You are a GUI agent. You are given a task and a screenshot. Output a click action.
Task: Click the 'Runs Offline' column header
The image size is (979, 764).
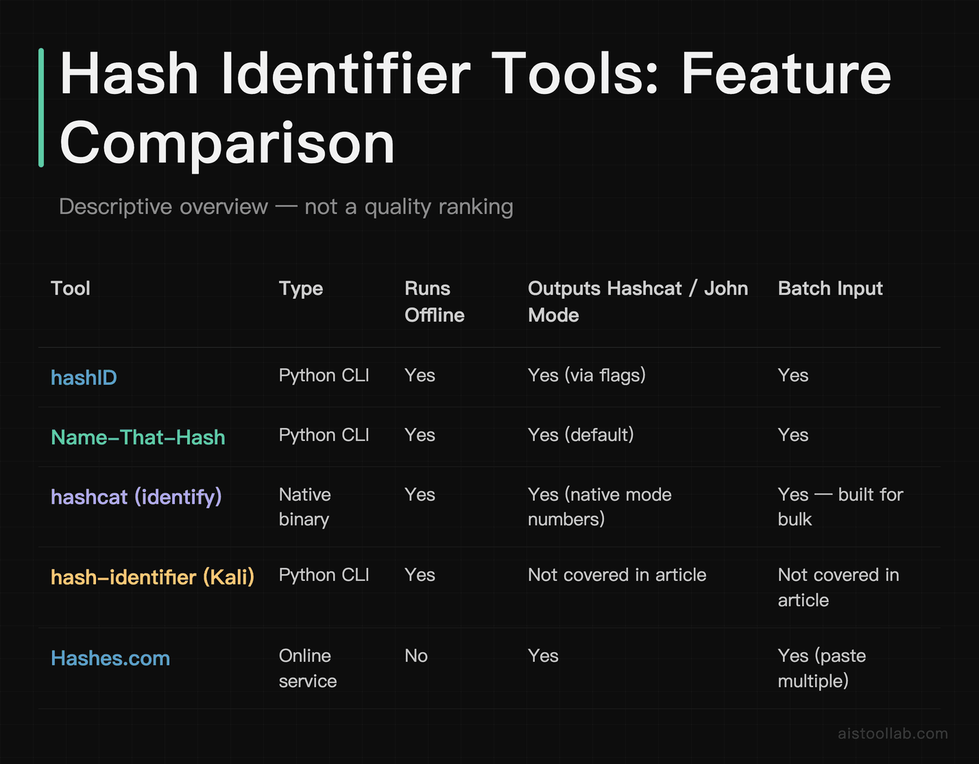pyautogui.click(x=435, y=302)
